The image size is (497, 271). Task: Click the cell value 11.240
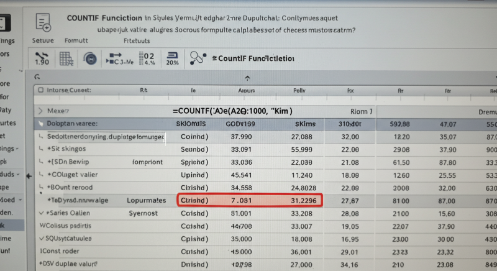coord(302,175)
